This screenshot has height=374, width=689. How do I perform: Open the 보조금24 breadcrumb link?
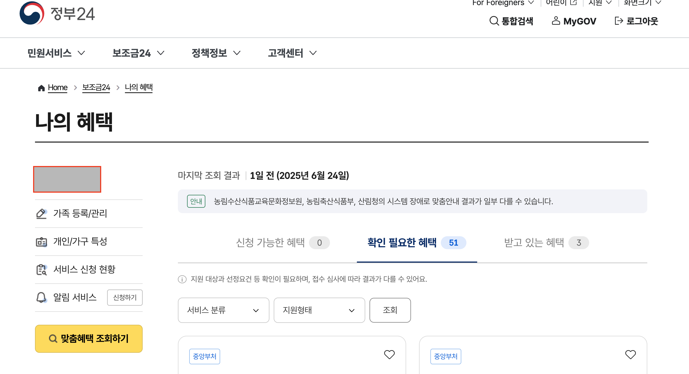coord(96,87)
